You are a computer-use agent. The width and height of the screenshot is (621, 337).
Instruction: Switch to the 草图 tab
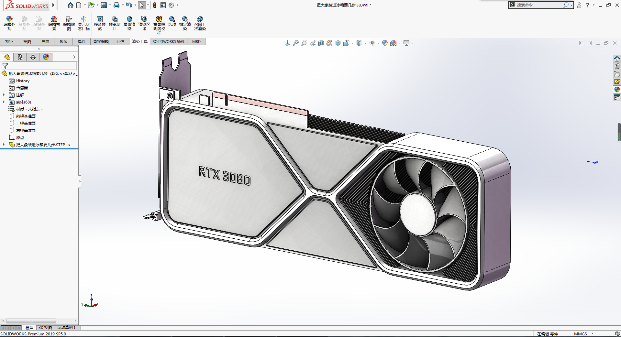coord(27,42)
